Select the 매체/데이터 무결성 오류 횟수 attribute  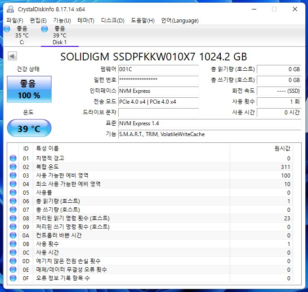point(71,269)
